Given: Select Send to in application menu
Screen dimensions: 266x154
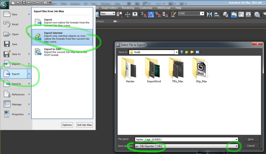Looking at the screenshot, I should coord(16,84).
